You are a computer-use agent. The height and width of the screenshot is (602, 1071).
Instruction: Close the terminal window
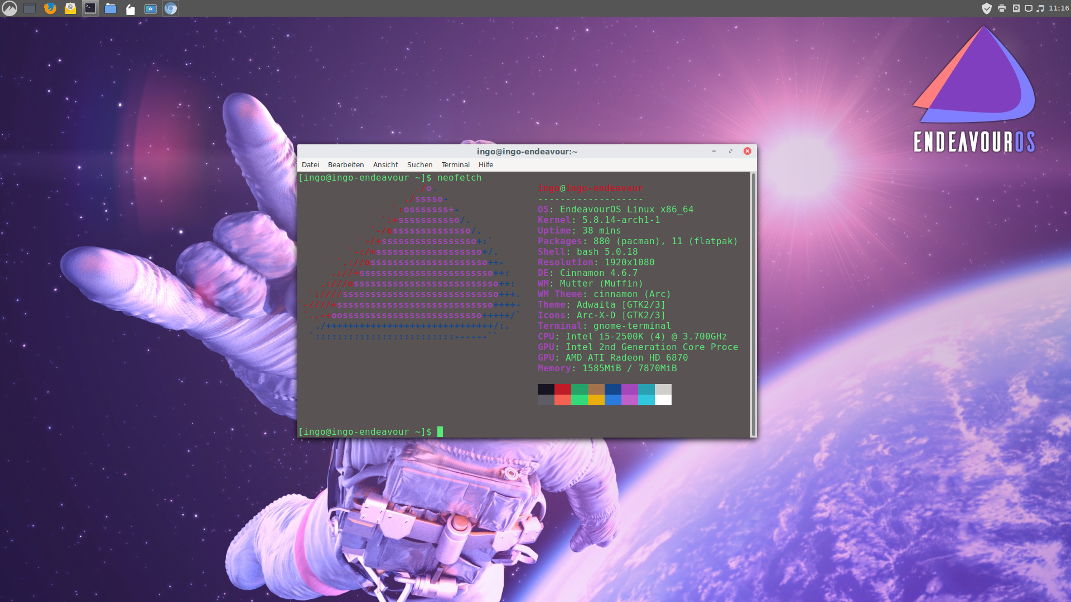[747, 151]
